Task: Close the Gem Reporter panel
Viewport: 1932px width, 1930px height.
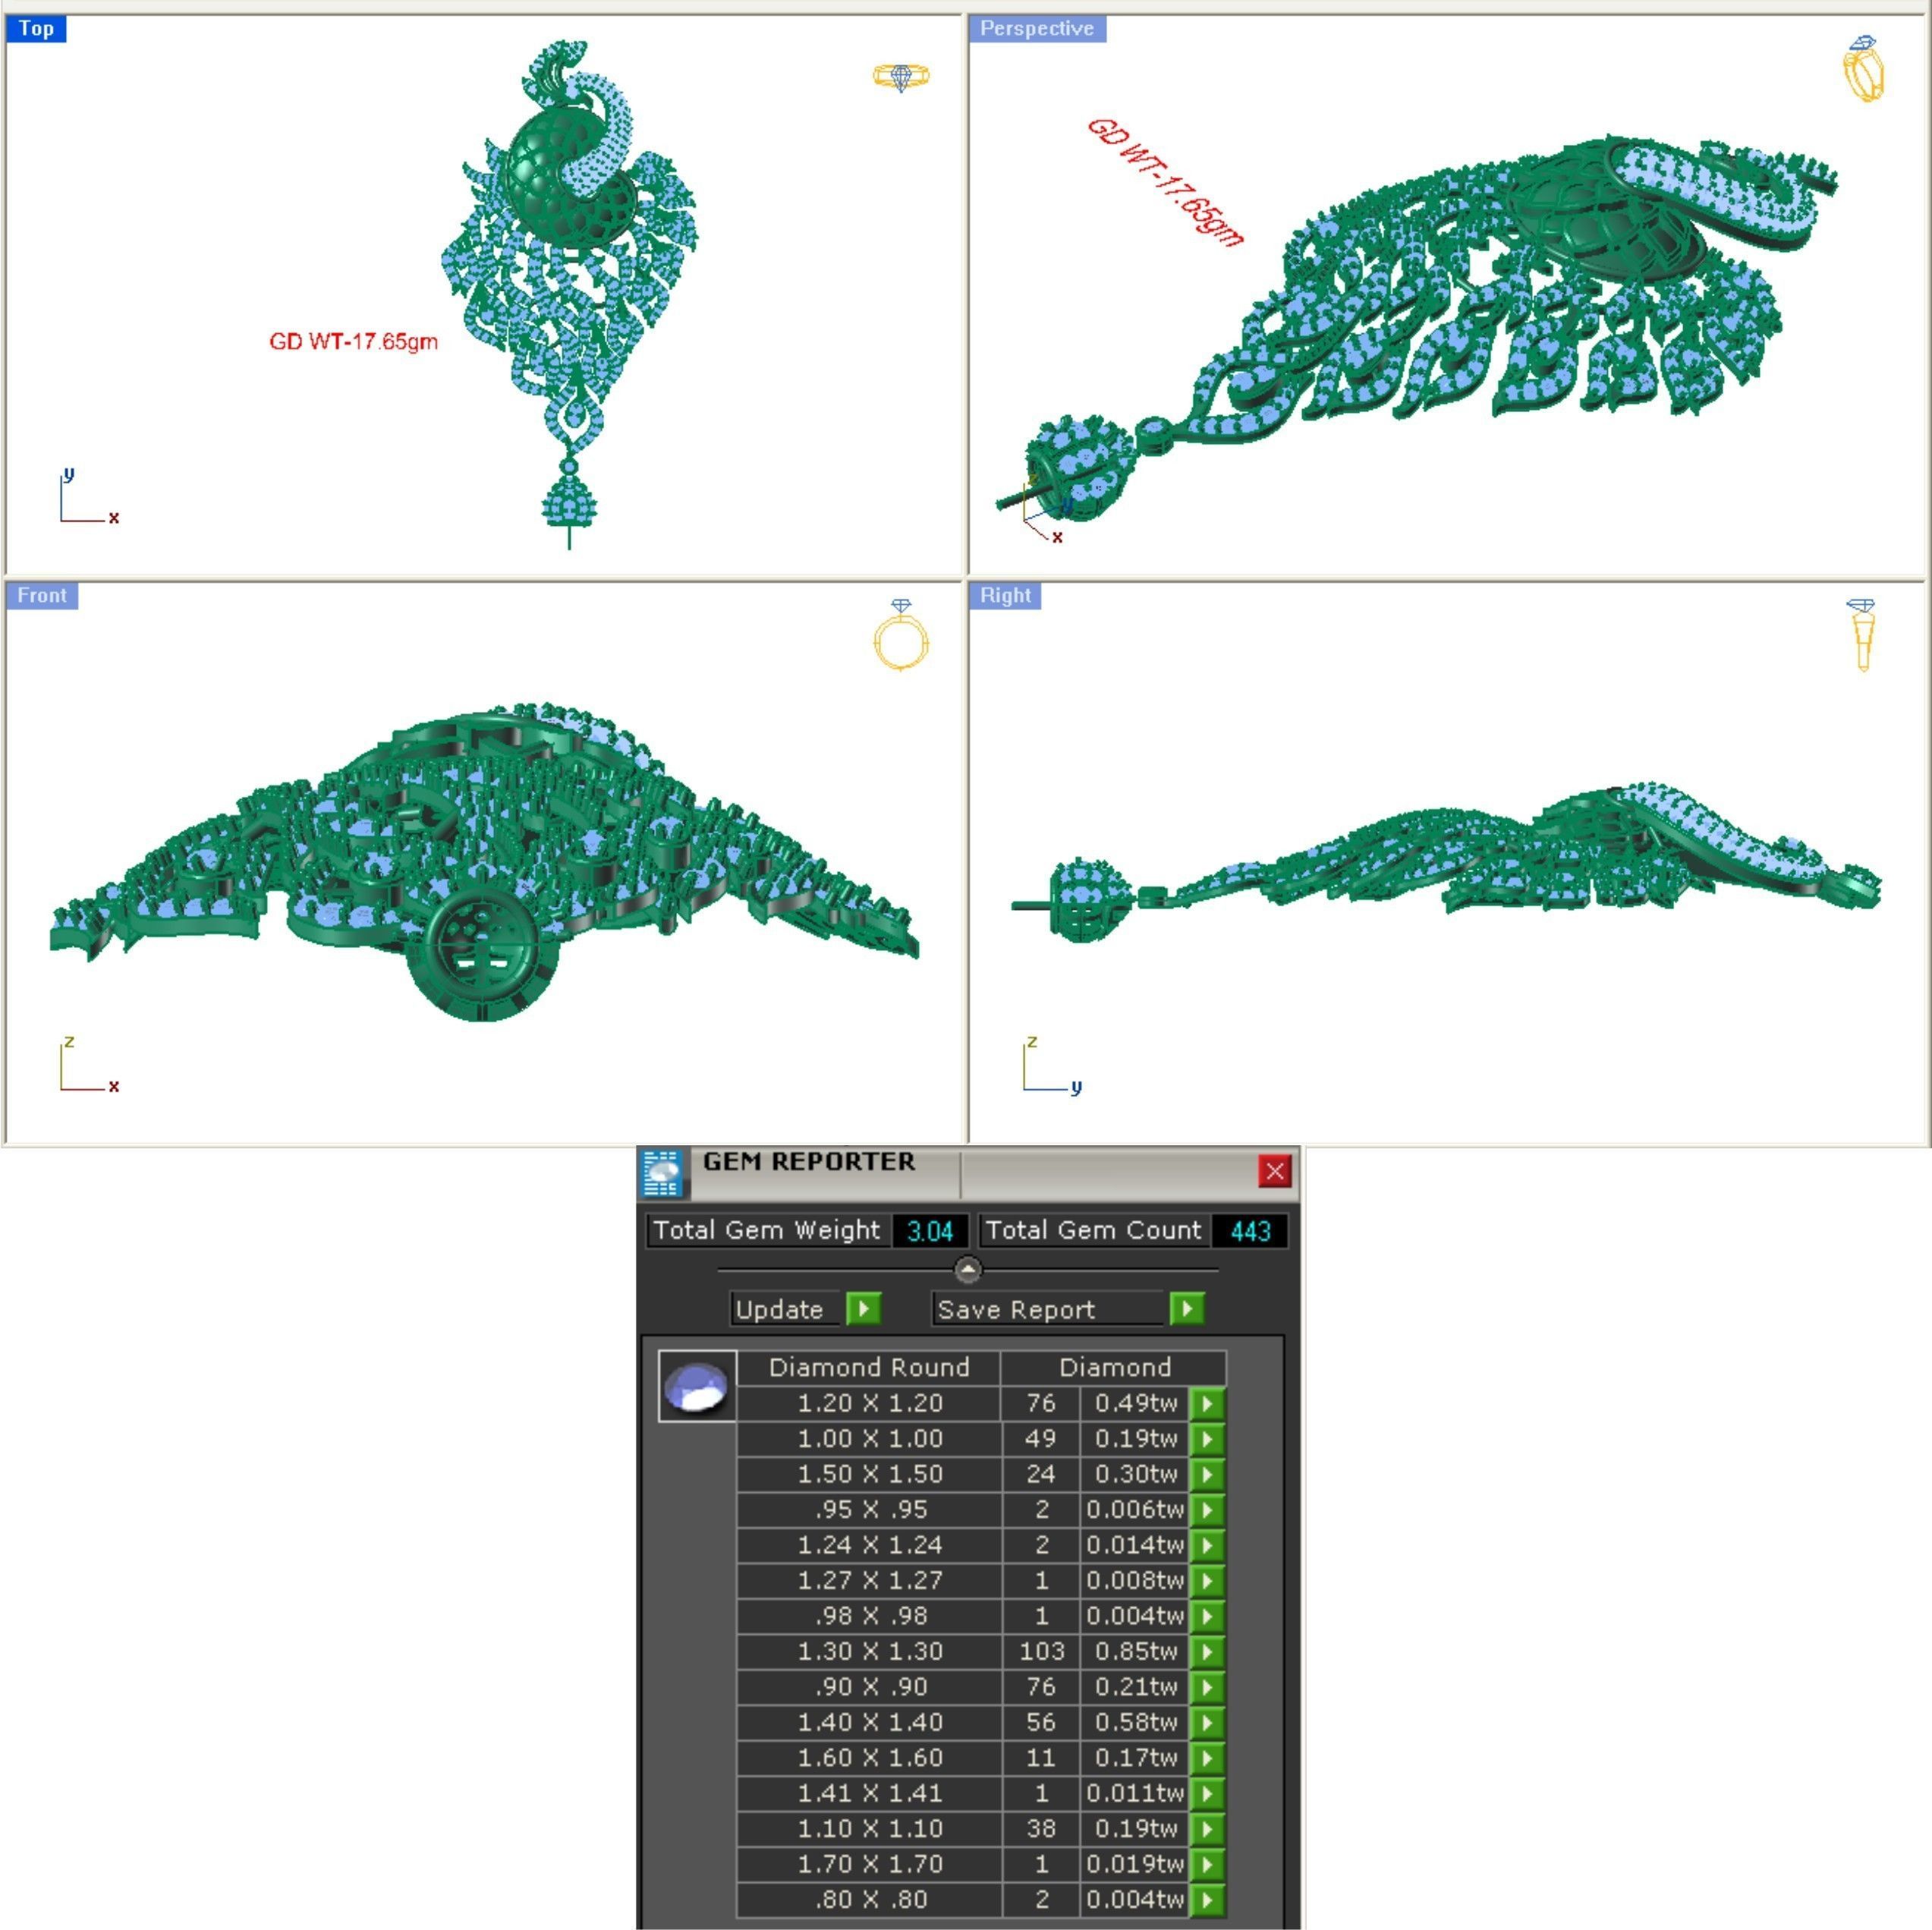Action: pos(1274,1172)
